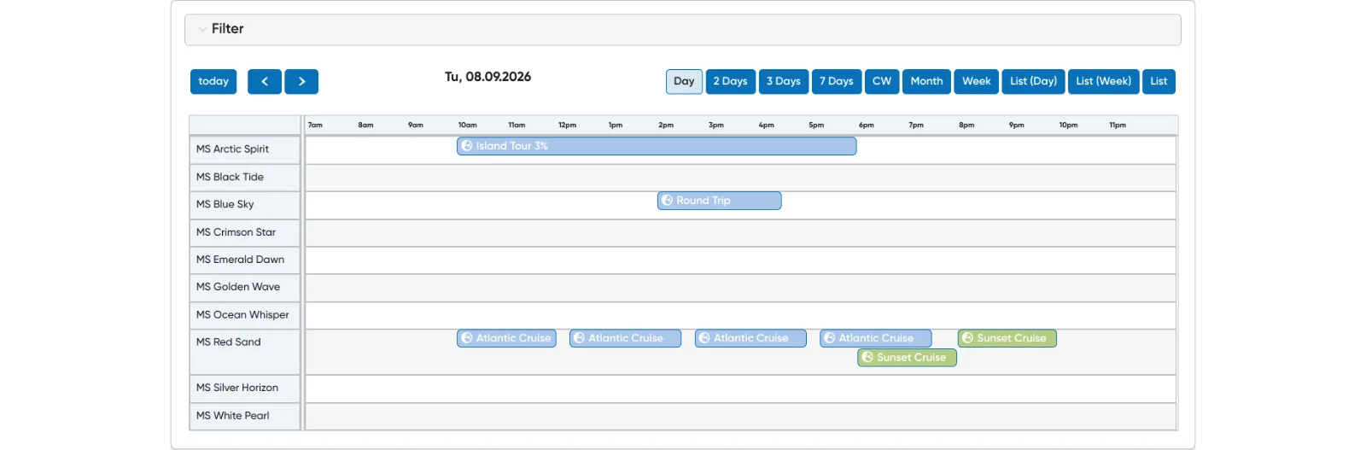
Task: Go to previous day arrow
Action: click(265, 81)
